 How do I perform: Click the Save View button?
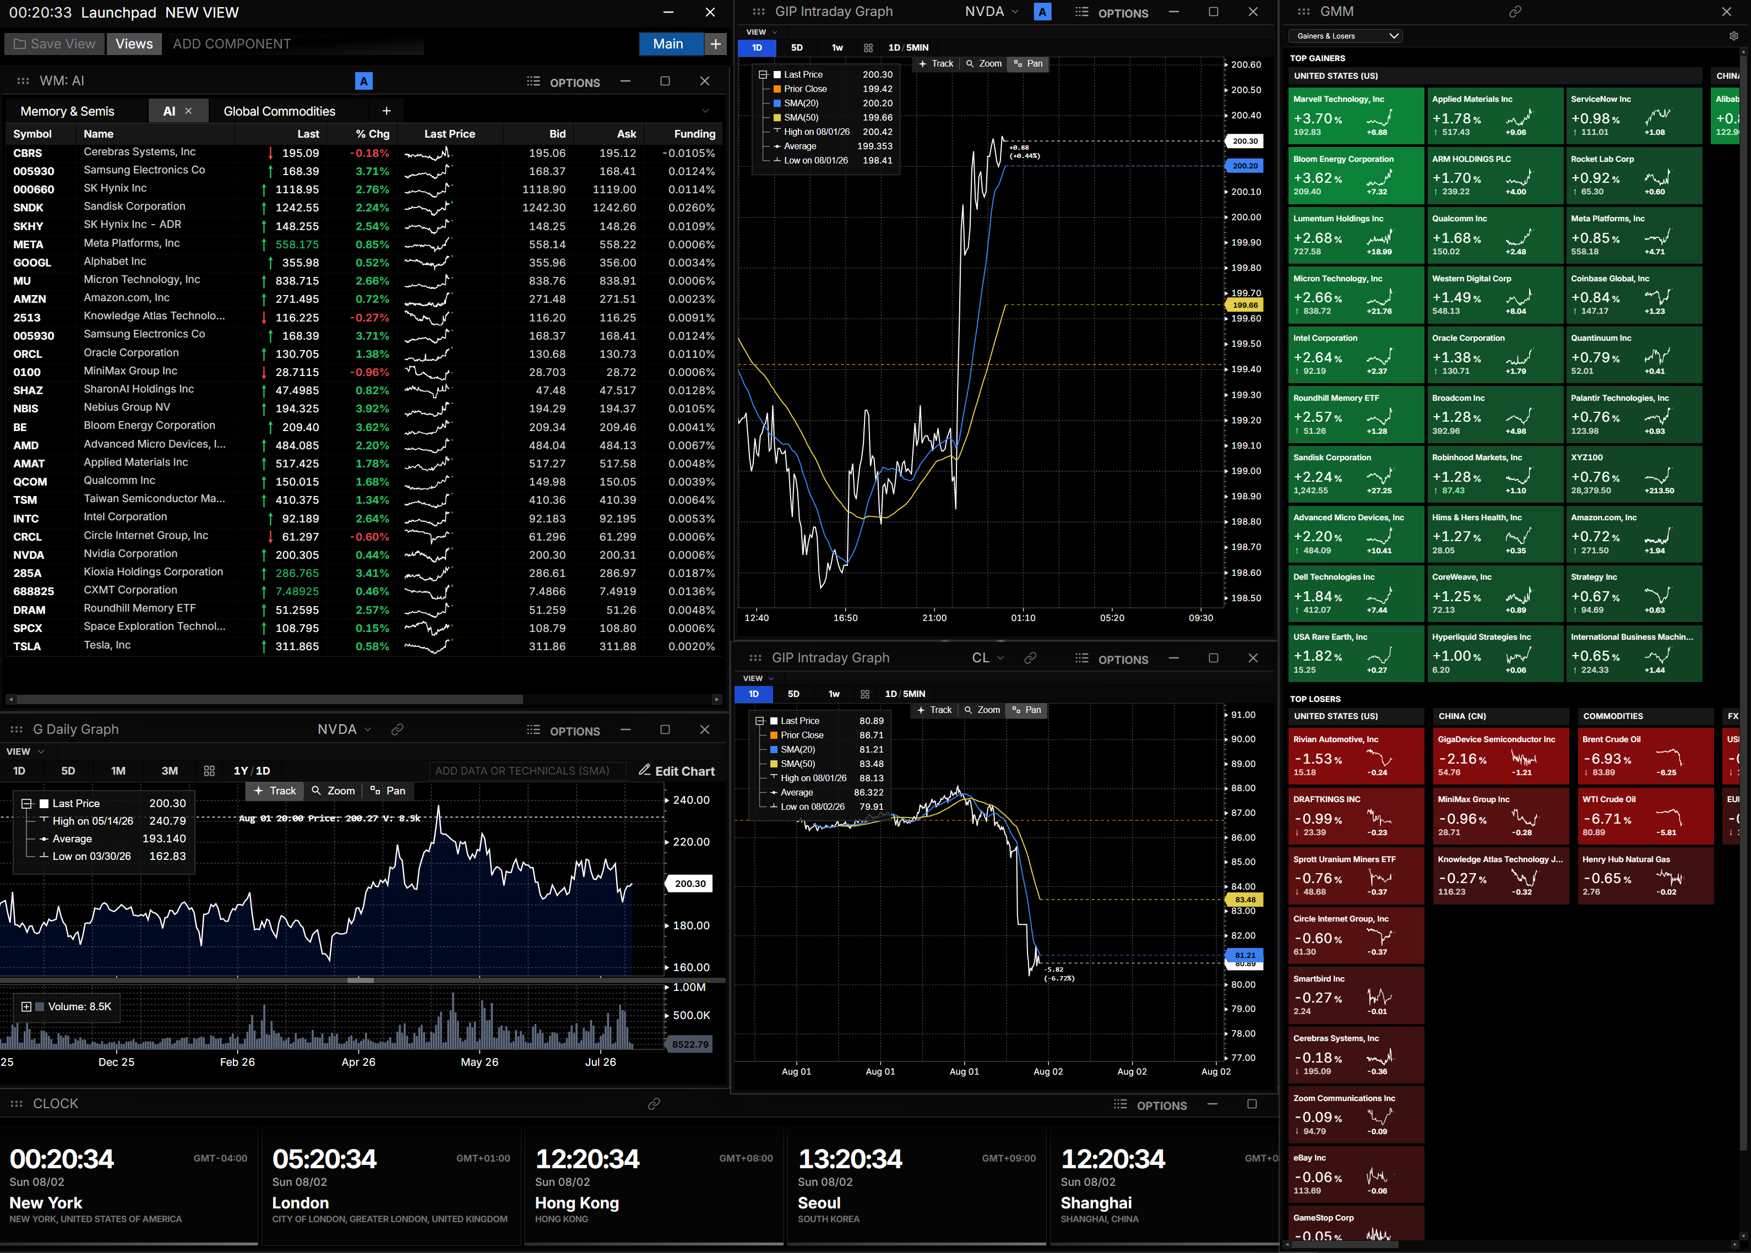click(54, 44)
